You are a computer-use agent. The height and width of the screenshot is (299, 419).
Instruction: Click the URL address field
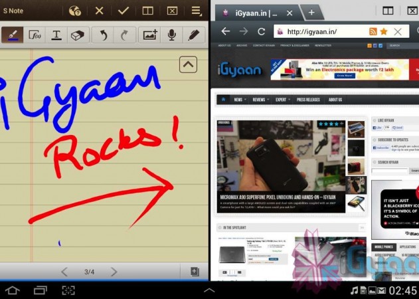pyautogui.click(x=325, y=31)
